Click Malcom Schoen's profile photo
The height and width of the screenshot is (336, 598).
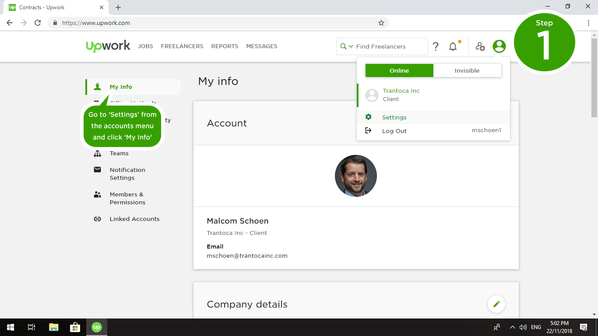click(x=356, y=176)
